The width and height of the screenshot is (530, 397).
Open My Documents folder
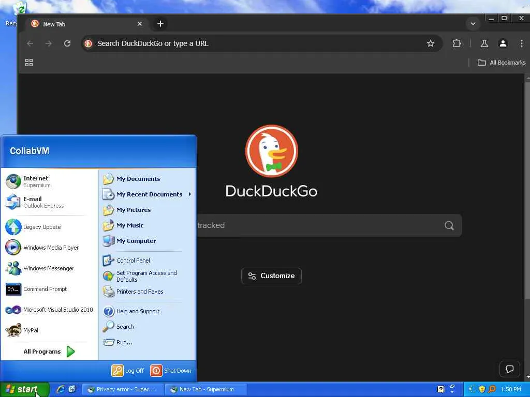point(147,178)
